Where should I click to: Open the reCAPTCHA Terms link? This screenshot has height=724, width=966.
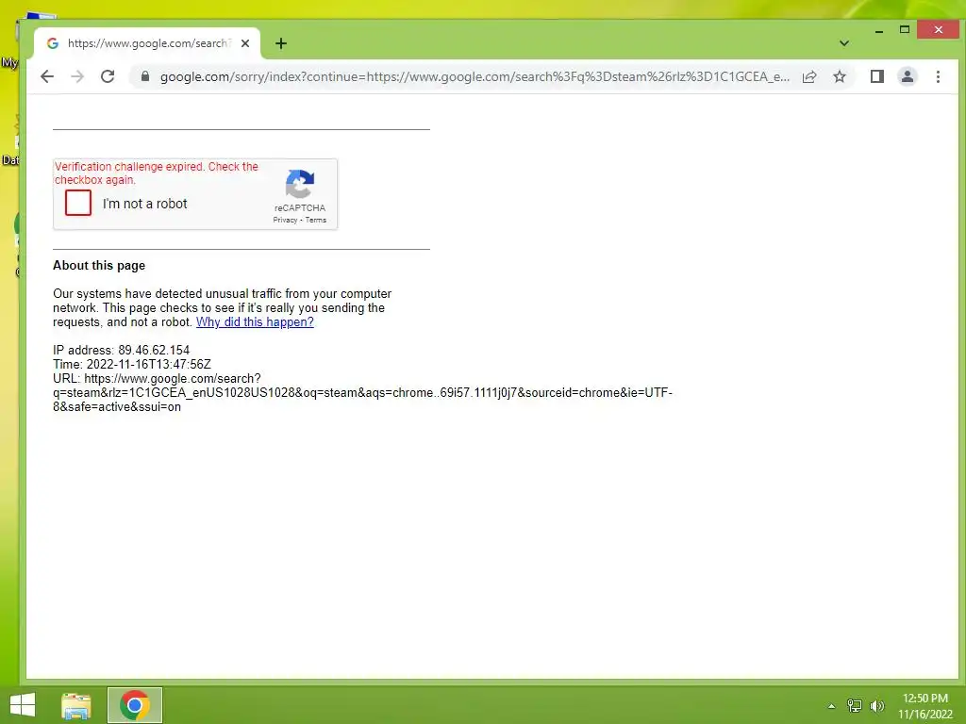[316, 220]
